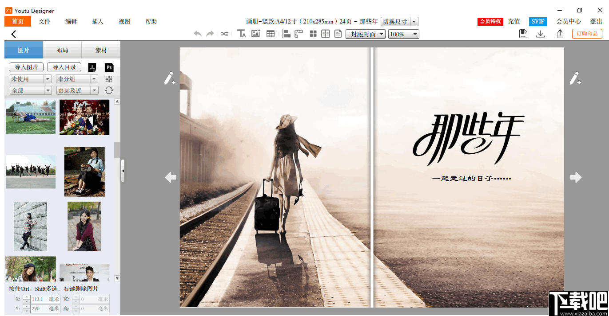Toggle the ruler measurement tool
The image size is (609, 316).
point(299,34)
